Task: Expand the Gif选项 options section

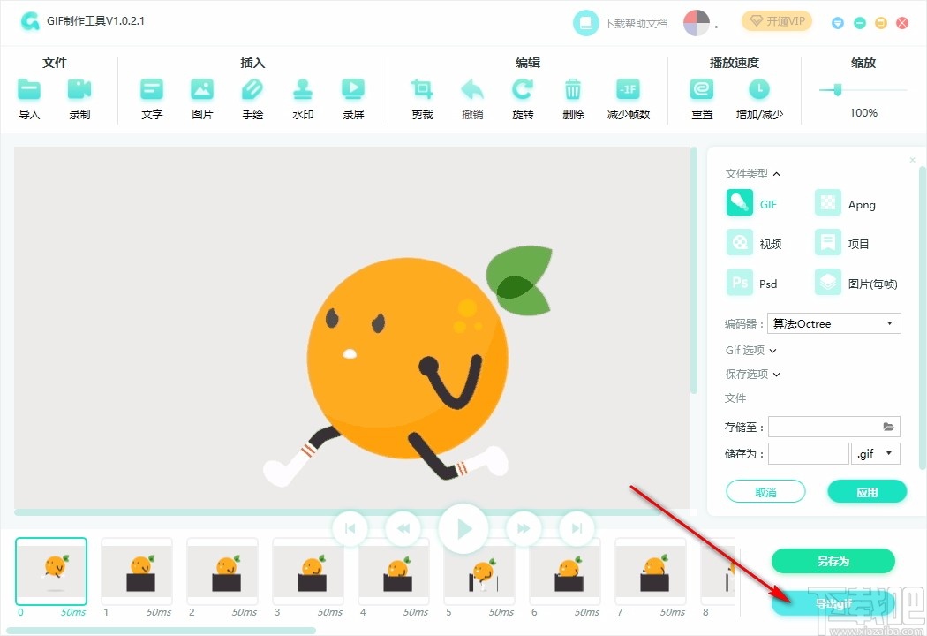Action: click(750, 350)
